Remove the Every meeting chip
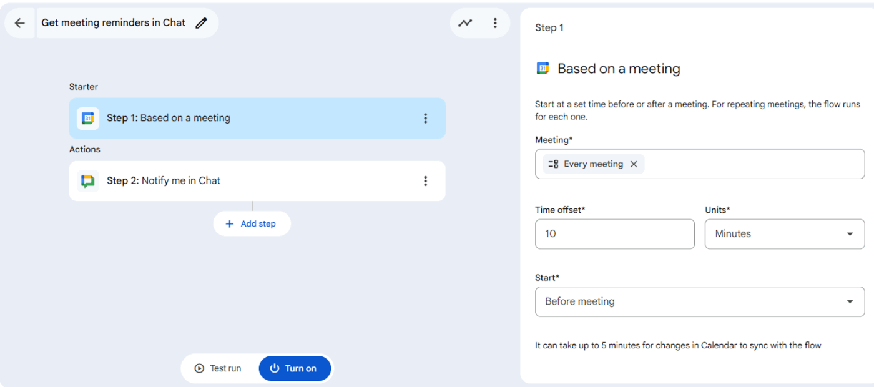Image resolution: width=874 pixels, height=387 pixels. tap(634, 164)
